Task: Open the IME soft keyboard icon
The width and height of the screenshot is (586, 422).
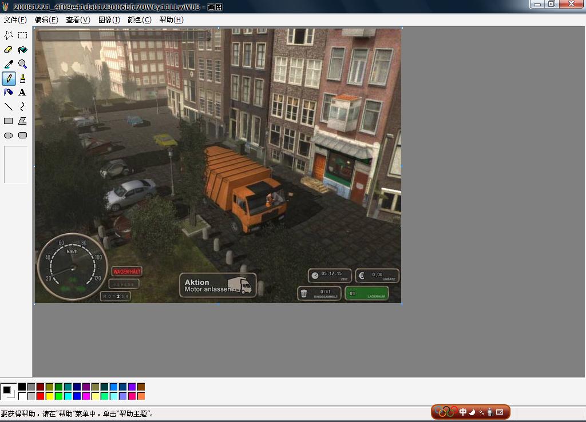Action: [x=500, y=412]
